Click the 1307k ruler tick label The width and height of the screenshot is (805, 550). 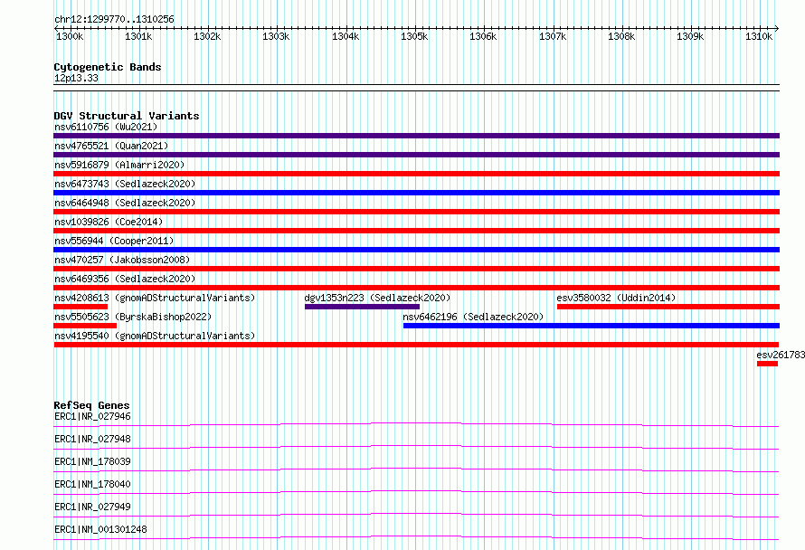point(553,36)
